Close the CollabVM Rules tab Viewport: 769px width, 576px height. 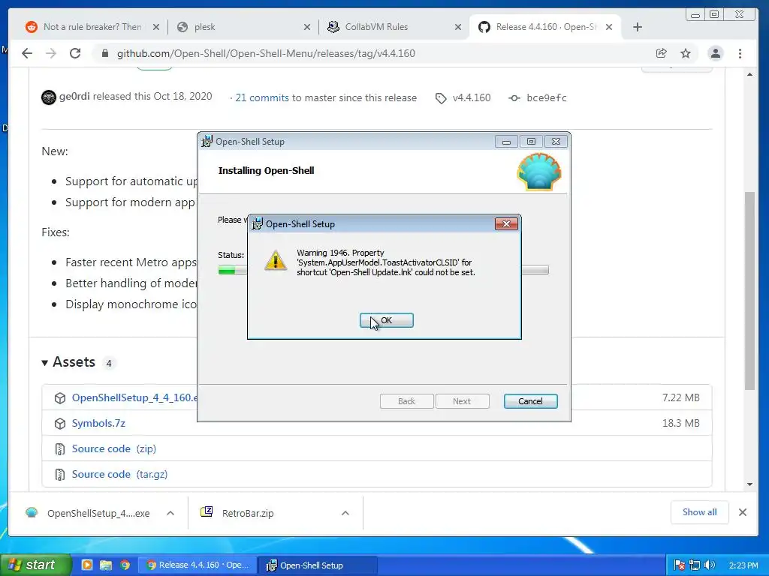457,27
